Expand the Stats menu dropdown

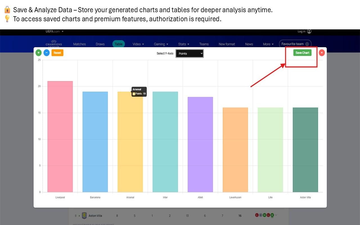pos(184,44)
